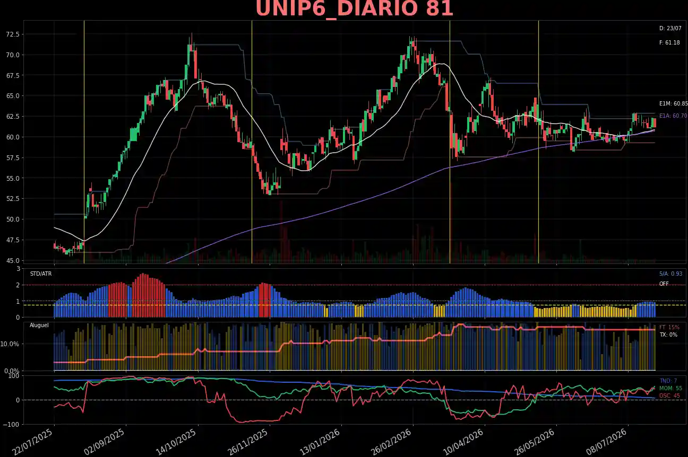Click the 50.0 price axis tick
Image resolution: width=688 pixels, height=457 pixels.
(x=13, y=219)
